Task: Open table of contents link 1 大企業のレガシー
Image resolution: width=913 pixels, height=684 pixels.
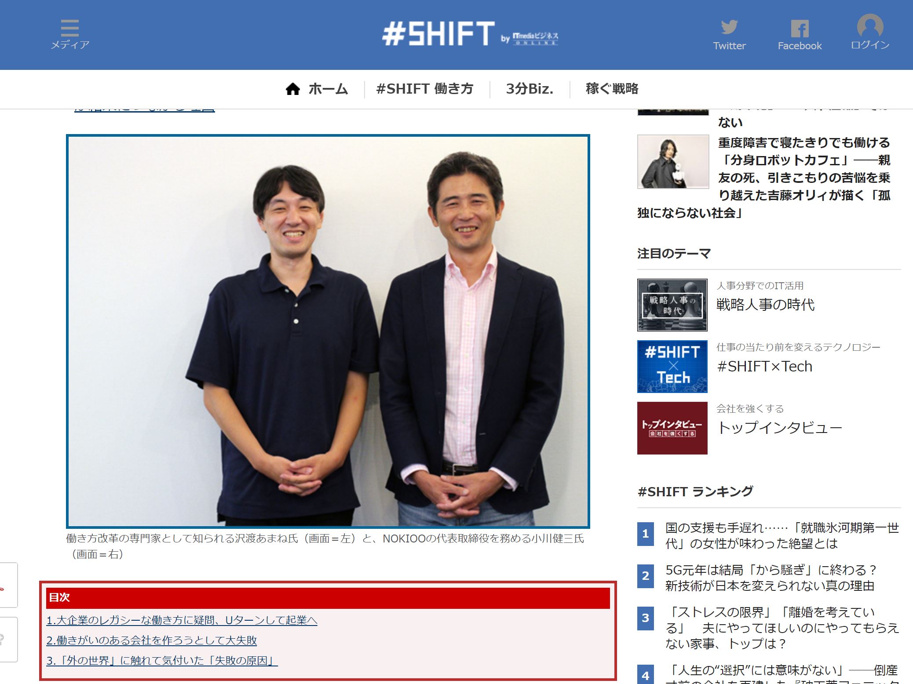Action: coord(182,620)
